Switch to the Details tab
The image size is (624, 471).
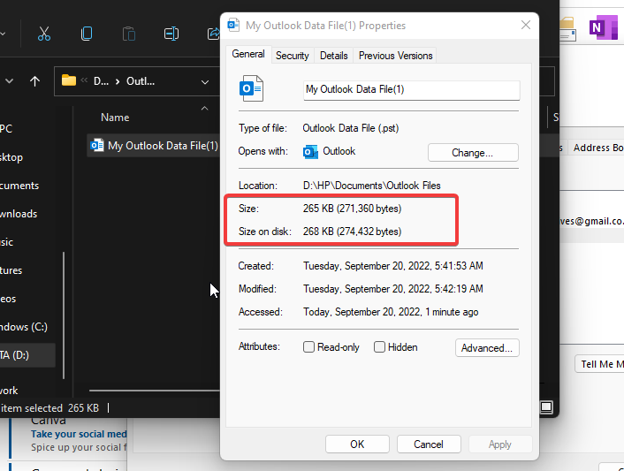pos(333,56)
